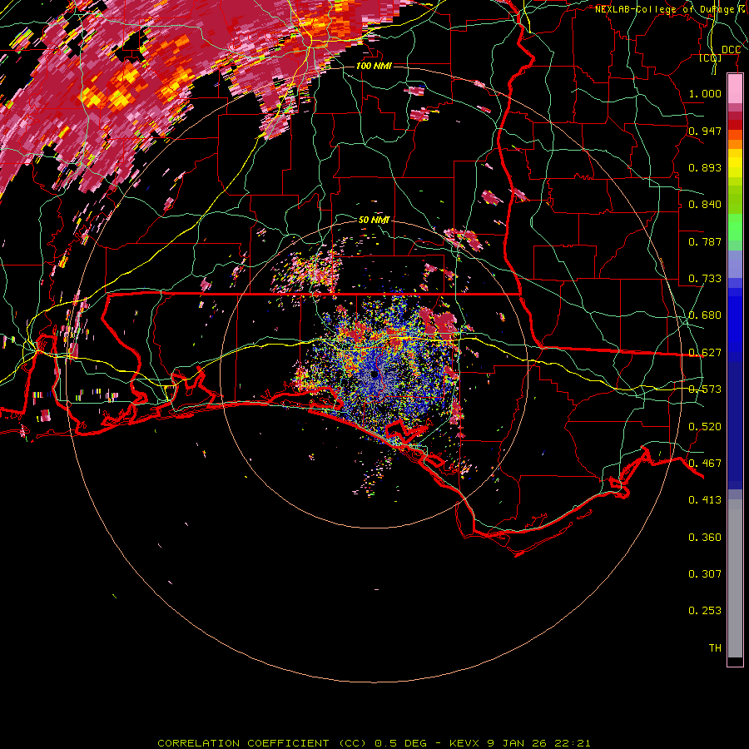Click the 0.467 scale value

[705, 464]
